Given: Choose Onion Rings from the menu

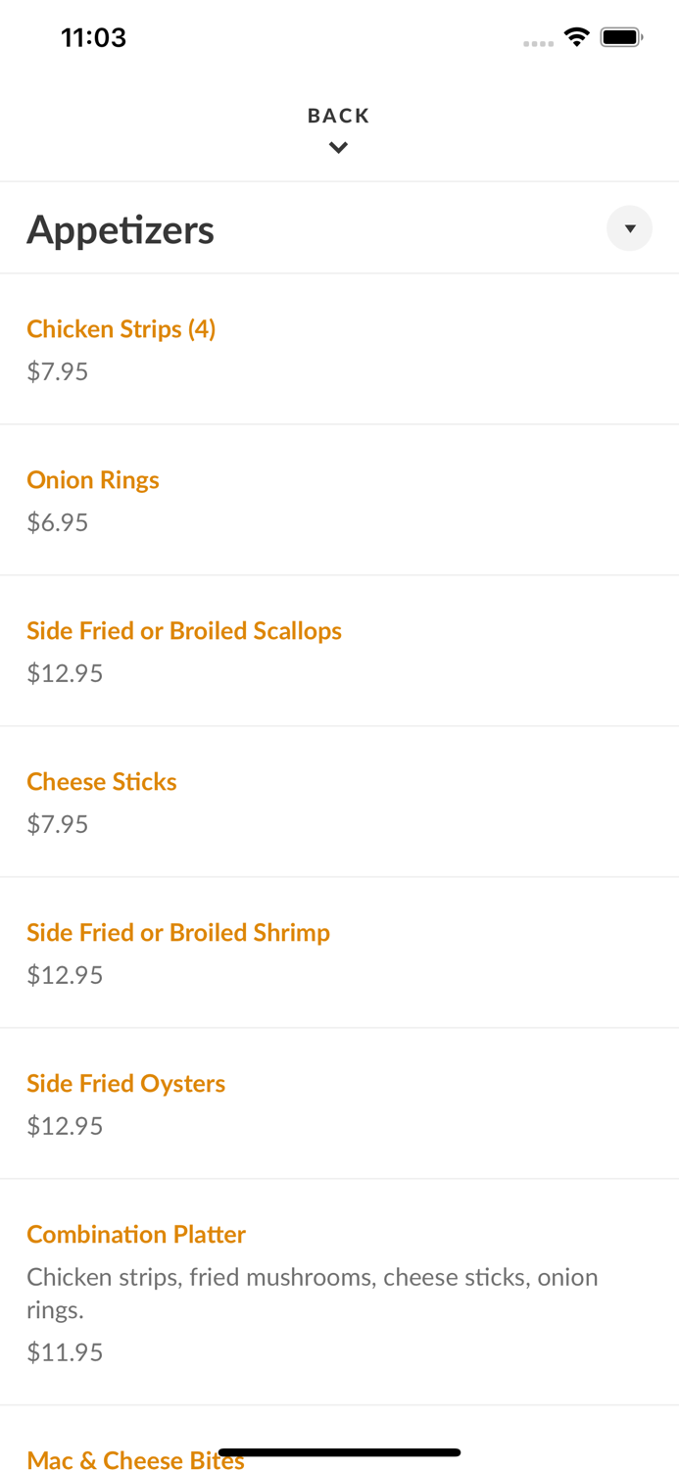Looking at the screenshot, I should 93,480.
